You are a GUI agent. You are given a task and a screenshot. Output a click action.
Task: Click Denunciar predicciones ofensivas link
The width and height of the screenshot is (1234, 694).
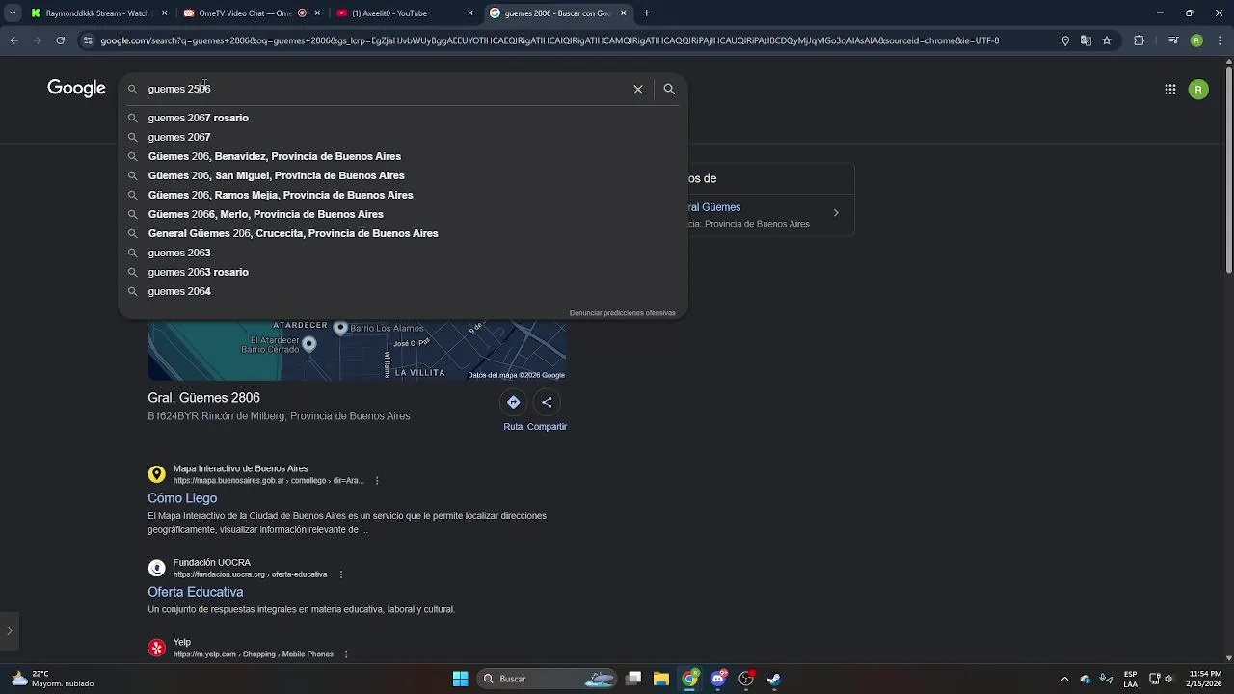[x=622, y=313]
